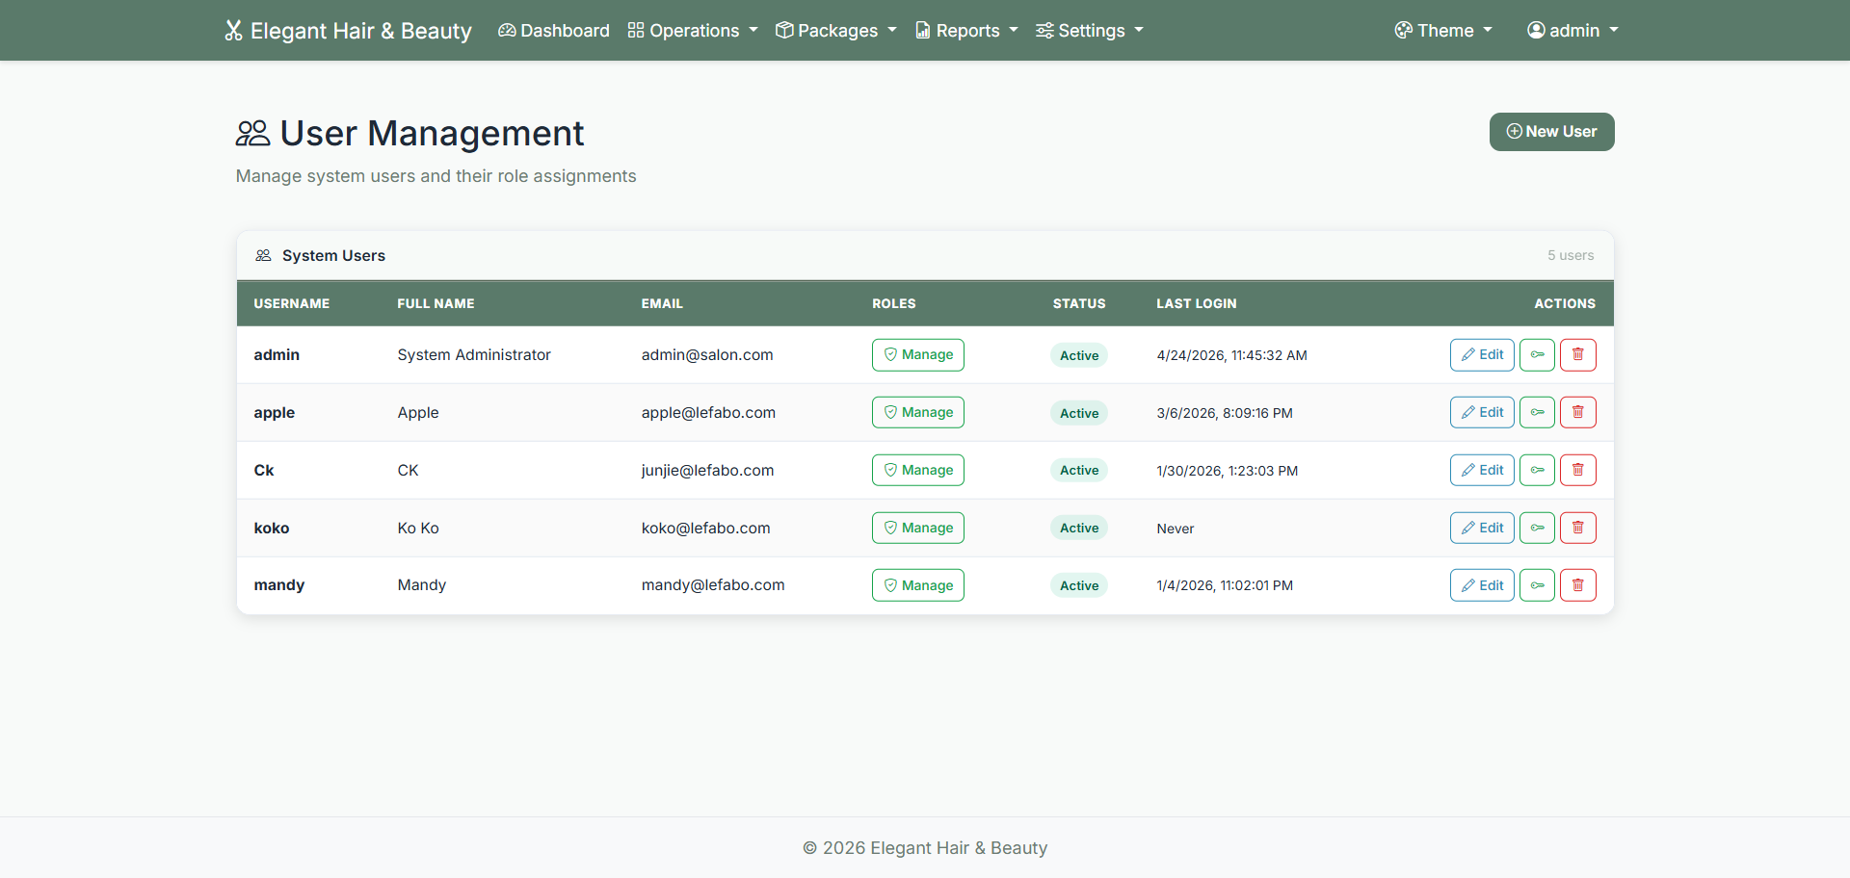Click the key icon for user Ck
Image resolution: width=1850 pixels, height=878 pixels.
click(1537, 470)
